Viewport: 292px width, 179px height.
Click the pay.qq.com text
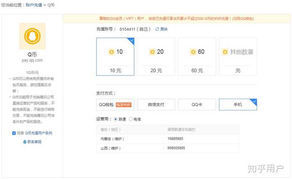point(32,60)
